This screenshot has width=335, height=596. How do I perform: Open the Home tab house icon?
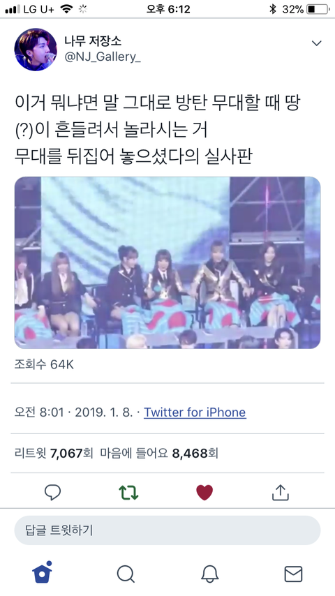42,572
